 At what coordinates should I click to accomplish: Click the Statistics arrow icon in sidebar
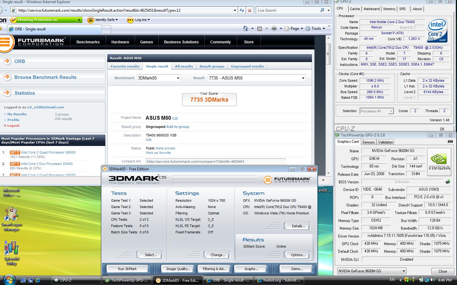pyautogui.click(x=7, y=93)
